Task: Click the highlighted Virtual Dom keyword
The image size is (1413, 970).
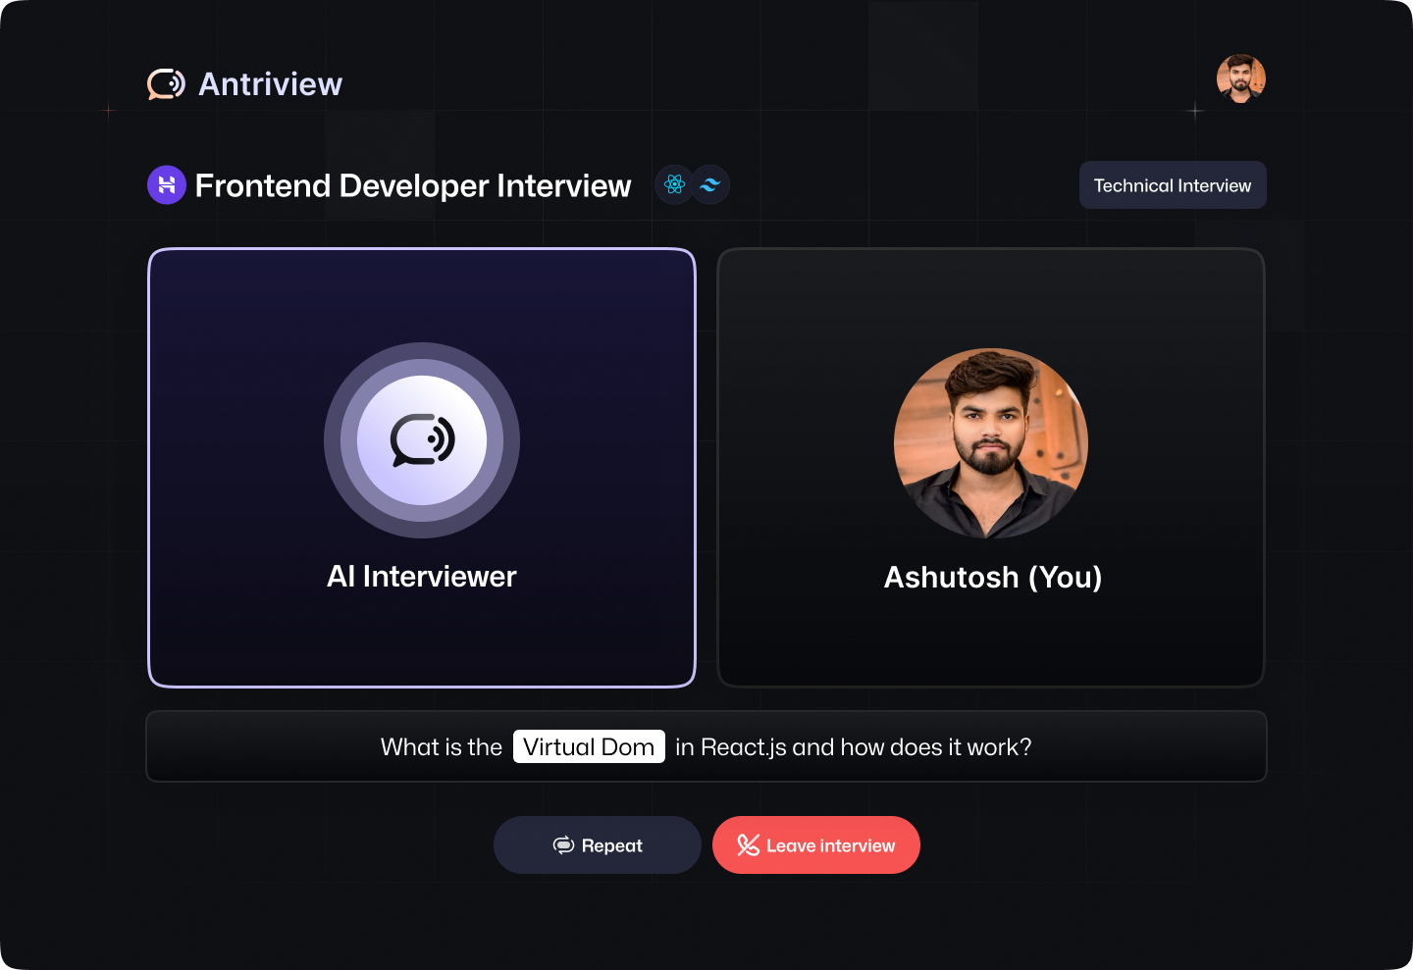Action: coord(589,746)
